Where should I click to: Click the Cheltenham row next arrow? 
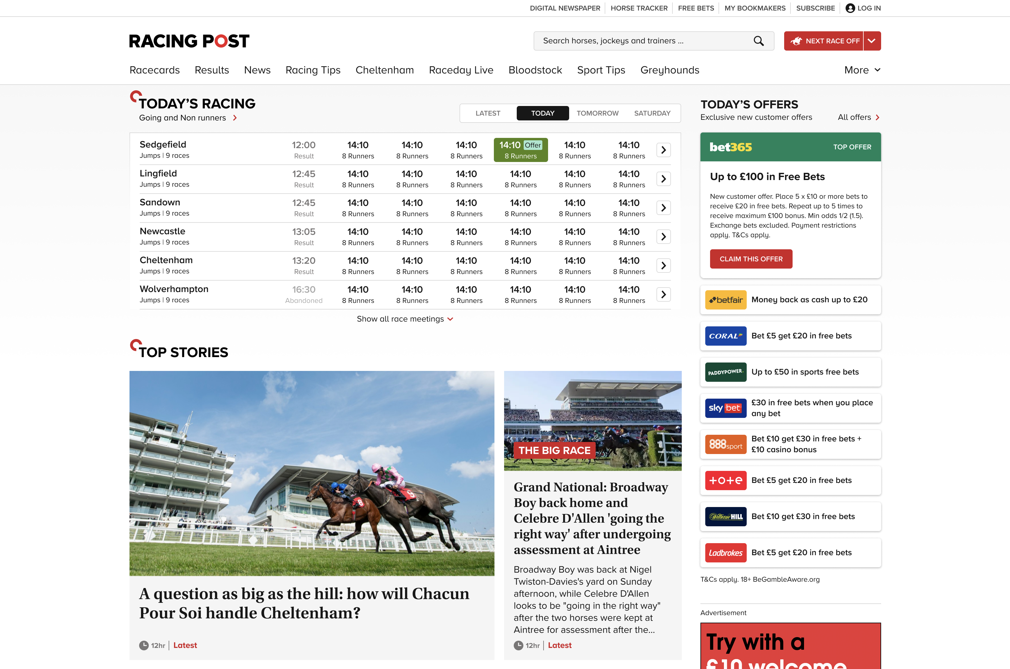click(663, 265)
